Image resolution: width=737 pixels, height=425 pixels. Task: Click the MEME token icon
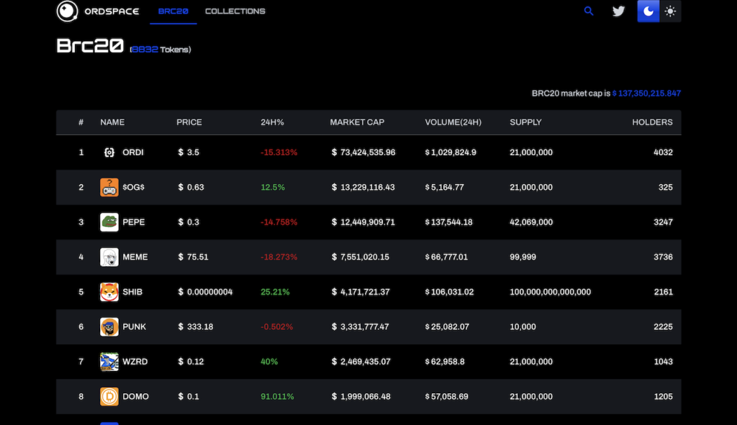pyautogui.click(x=109, y=257)
